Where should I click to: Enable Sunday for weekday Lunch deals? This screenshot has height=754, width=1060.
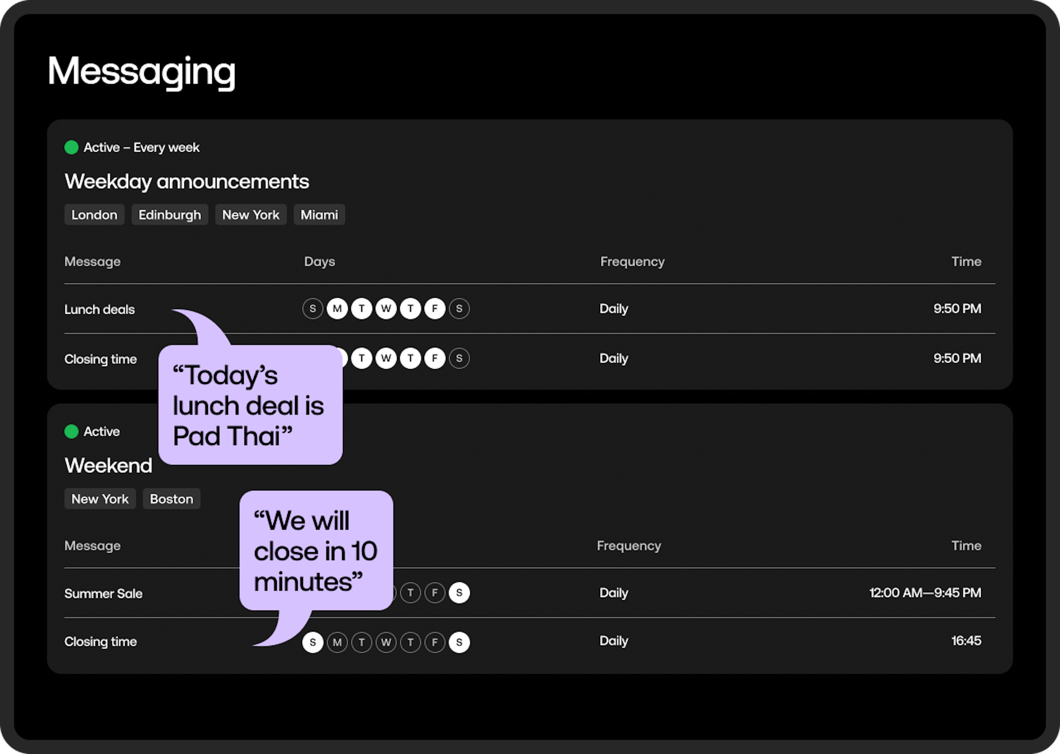click(313, 309)
